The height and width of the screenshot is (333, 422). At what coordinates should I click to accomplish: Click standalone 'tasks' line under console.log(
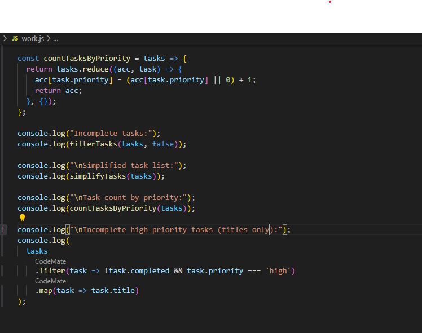[x=37, y=251]
